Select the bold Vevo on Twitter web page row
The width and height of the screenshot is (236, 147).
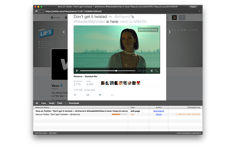point(118,111)
